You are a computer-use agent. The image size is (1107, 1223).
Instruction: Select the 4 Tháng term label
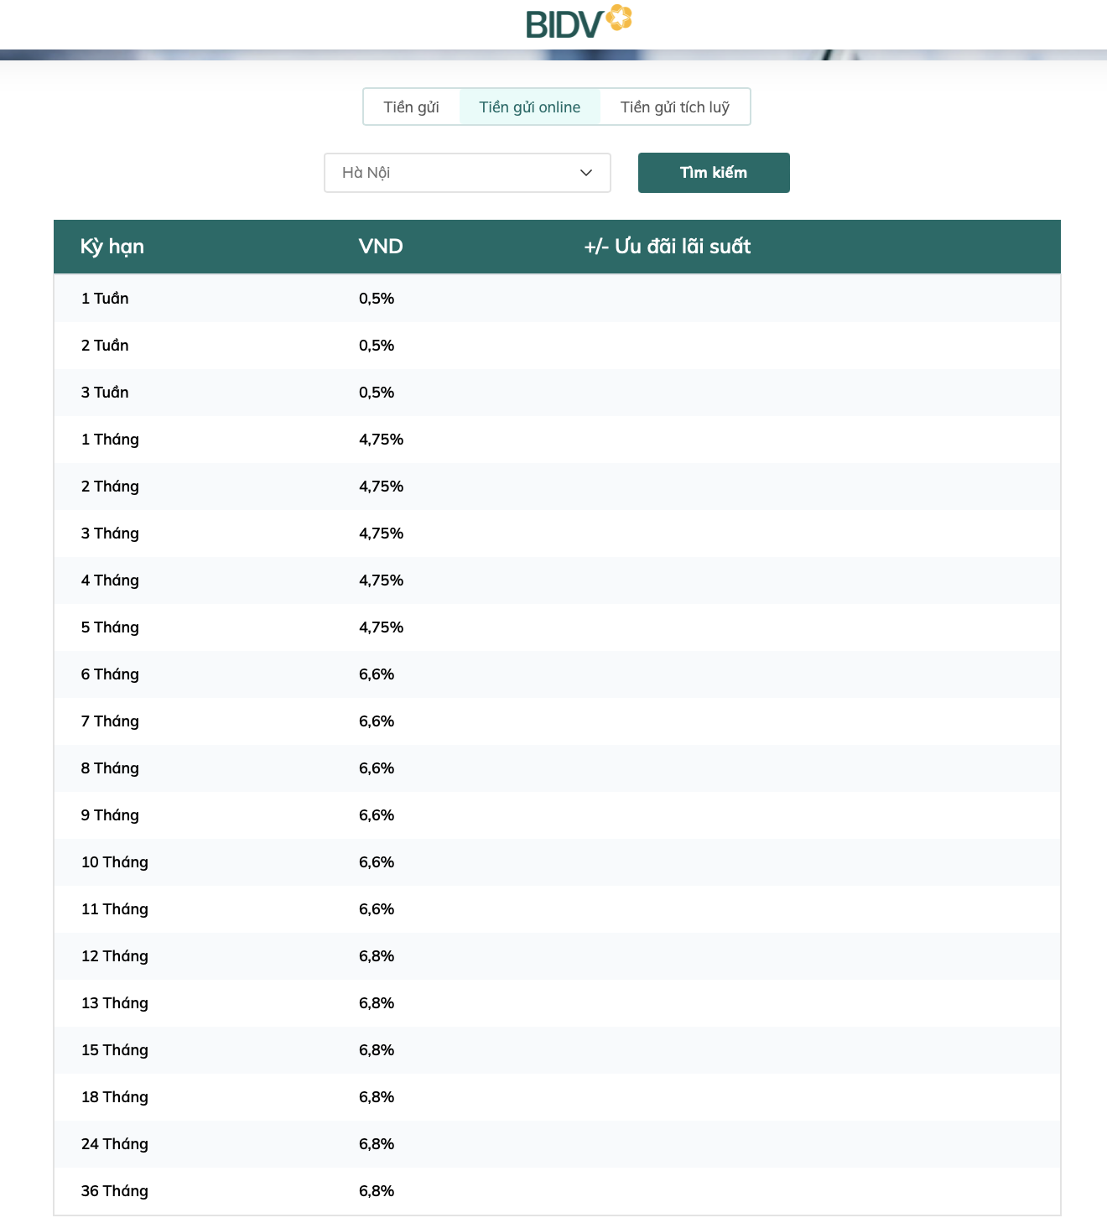110,580
